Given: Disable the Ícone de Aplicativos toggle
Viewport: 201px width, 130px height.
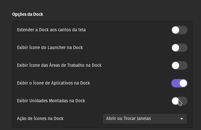Looking at the screenshot, I should click(x=179, y=83).
